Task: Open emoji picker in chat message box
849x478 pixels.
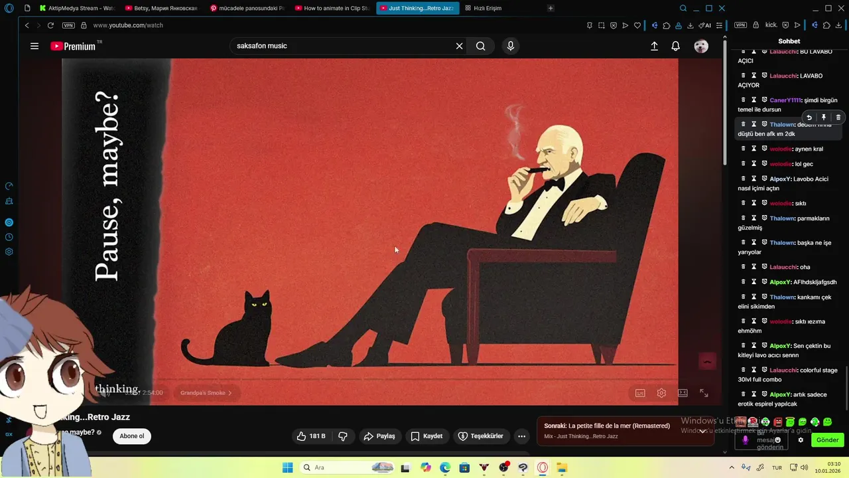Action: point(778,439)
